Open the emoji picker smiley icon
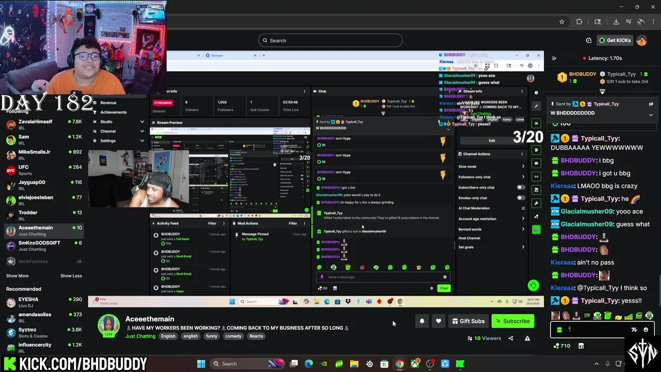This screenshot has width=661, height=372. click(x=646, y=330)
